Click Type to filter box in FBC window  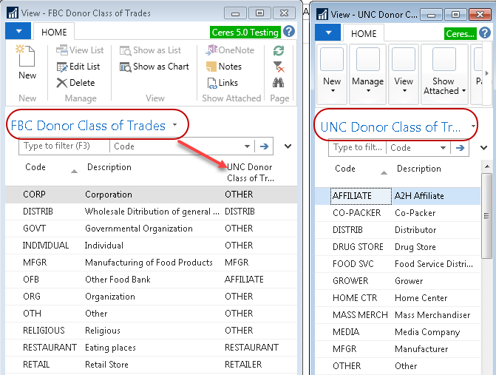(x=65, y=146)
